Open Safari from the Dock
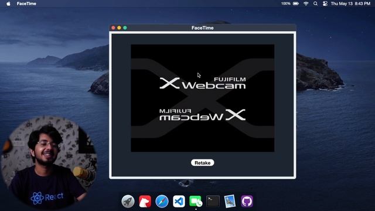The height and width of the screenshot is (211, 375). tap(162, 201)
